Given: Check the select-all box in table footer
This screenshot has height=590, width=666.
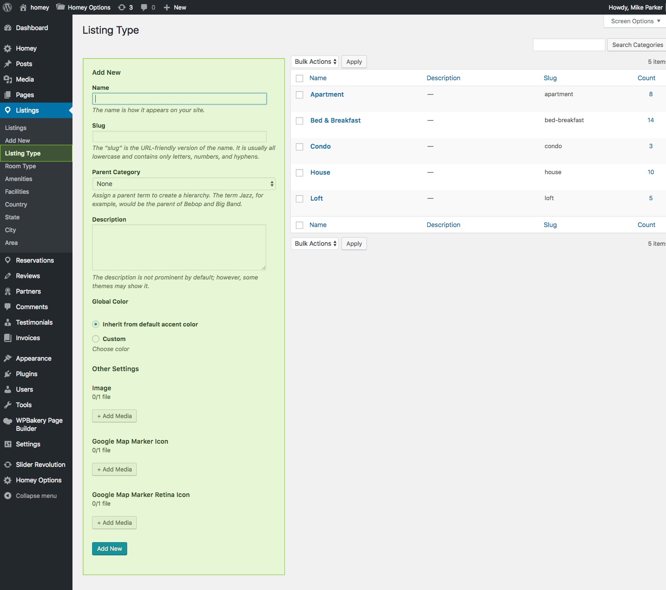Looking at the screenshot, I should click(299, 225).
